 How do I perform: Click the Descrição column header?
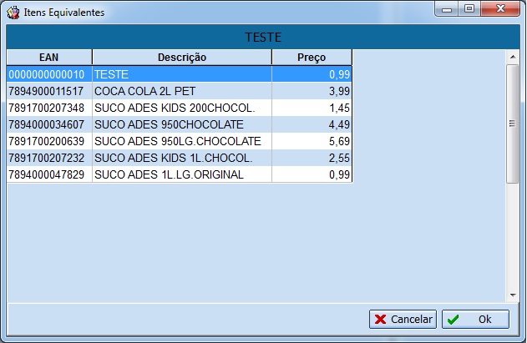[182, 58]
